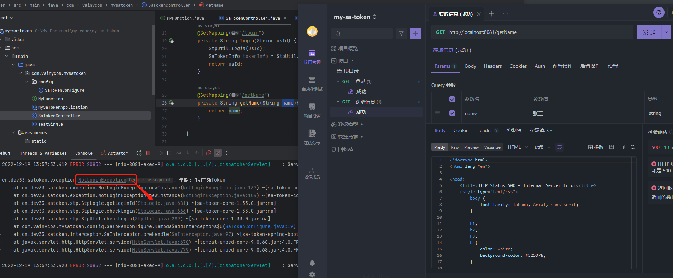This screenshot has width=673, height=278.
Task: Open the debug toolbar more options menu
Action: [x=227, y=153]
